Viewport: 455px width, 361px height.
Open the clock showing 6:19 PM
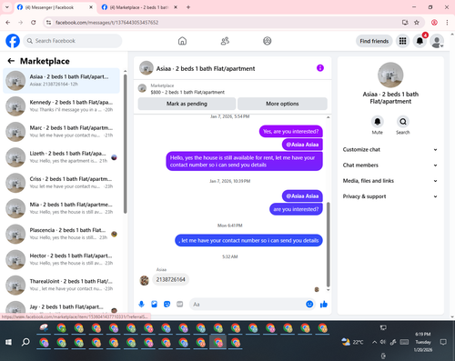[x=423, y=342]
